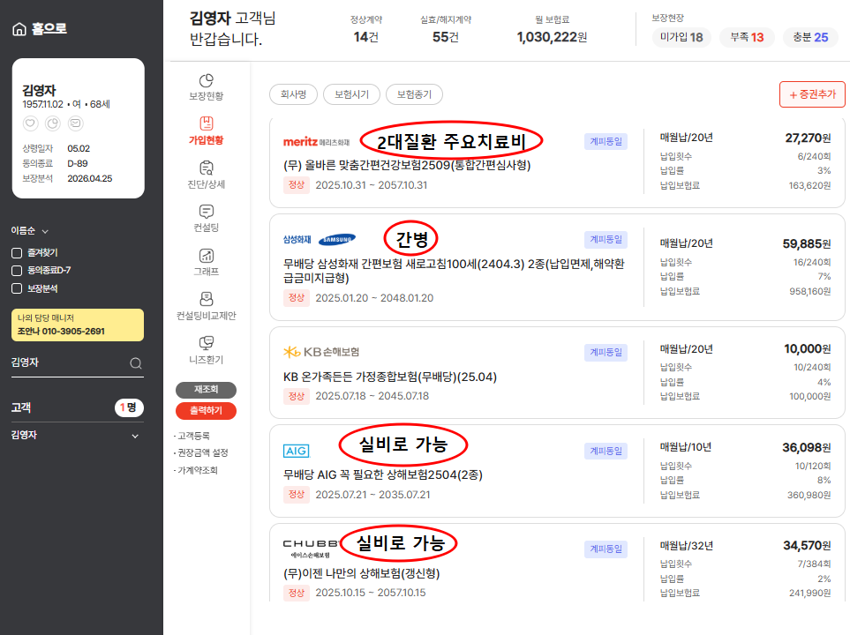Toggle the 보장분석 checkbox in sidebar
850x635 pixels.
pyautogui.click(x=17, y=288)
